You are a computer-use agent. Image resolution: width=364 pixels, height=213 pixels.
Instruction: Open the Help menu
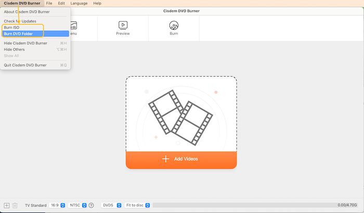point(97,3)
